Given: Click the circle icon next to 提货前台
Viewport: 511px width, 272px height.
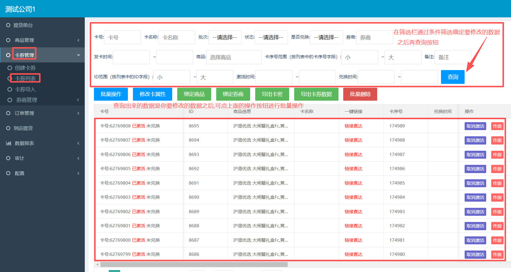Looking at the screenshot, I should point(8,25).
